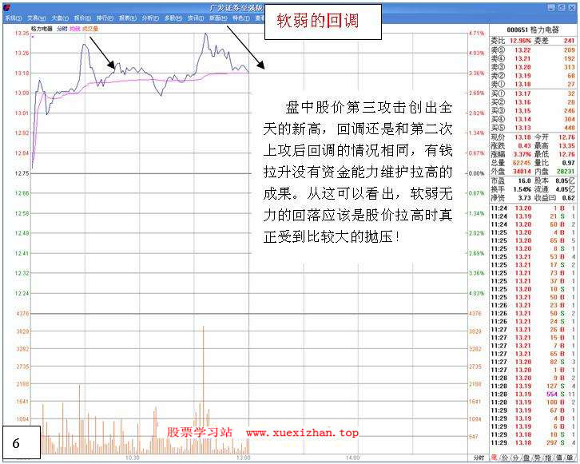580x464 pixels.
Task: Open the 交易 menu
Action: 36,17
